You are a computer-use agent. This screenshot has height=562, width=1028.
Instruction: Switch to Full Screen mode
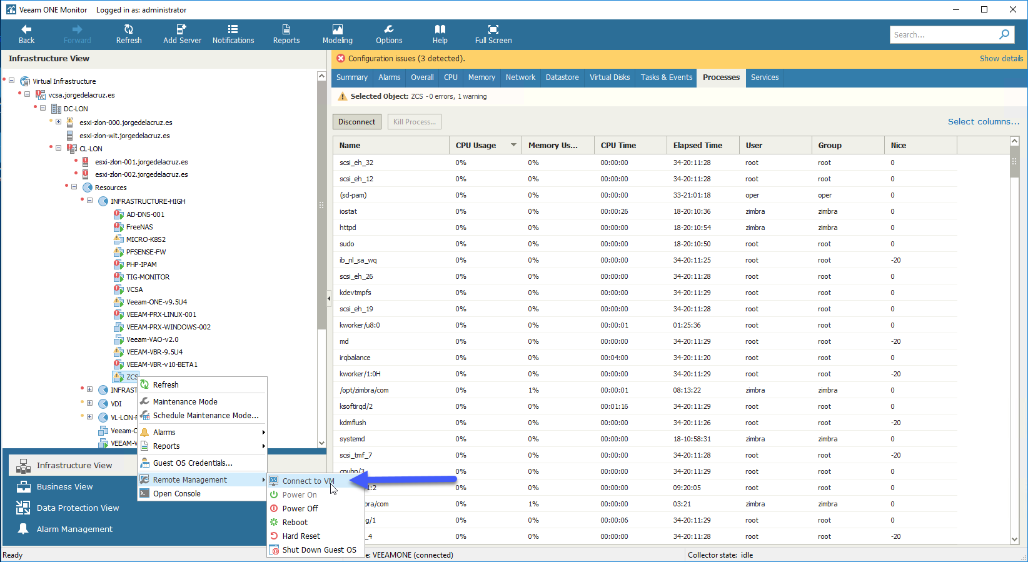[x=493, y=34]
